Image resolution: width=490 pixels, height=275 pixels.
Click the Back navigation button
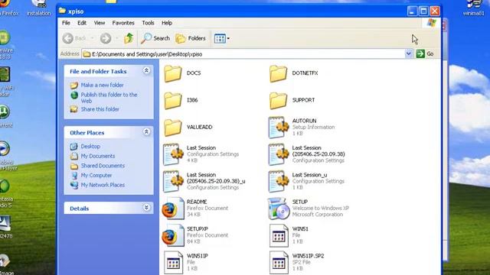(x=75, y=38)
